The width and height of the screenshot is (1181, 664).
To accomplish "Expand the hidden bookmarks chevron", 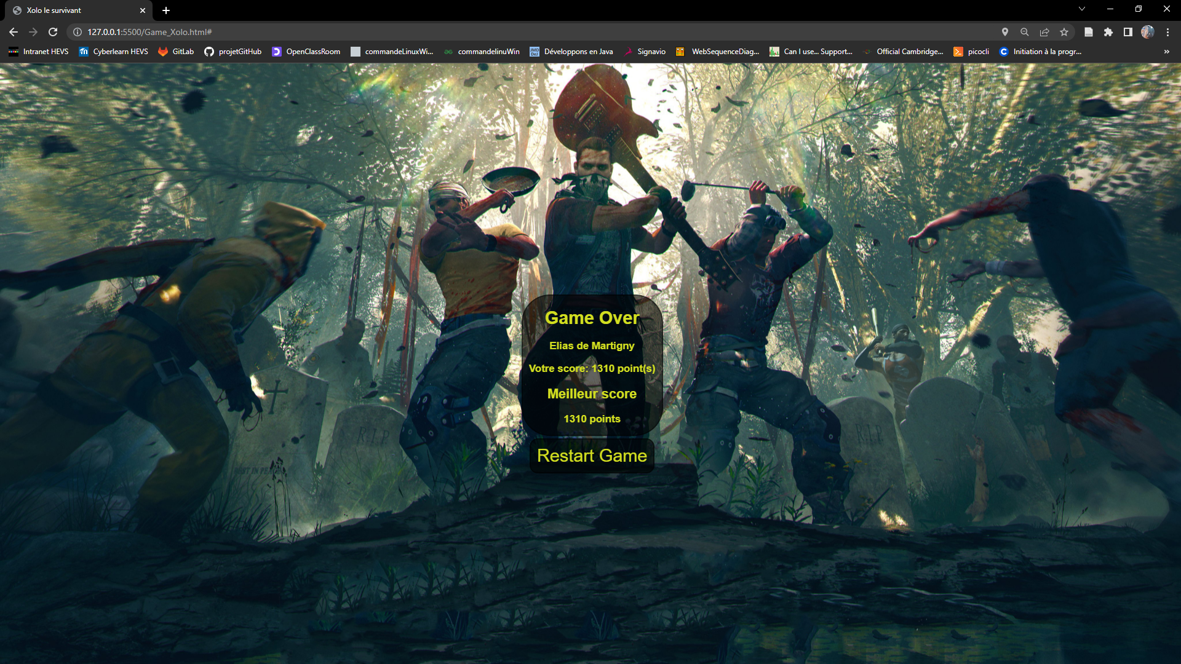I will (1166, 52).
